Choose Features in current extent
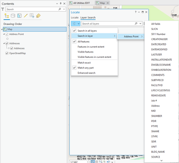Screen dimensions: 179x163 click(94, 47)
